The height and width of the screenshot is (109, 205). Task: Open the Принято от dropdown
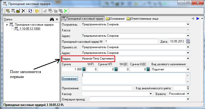pos(188,47)
